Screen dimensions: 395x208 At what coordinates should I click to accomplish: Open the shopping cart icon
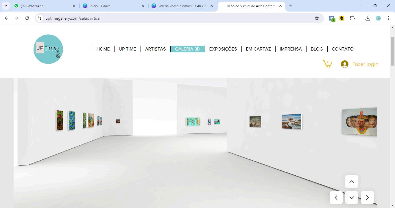coord(327,64)
